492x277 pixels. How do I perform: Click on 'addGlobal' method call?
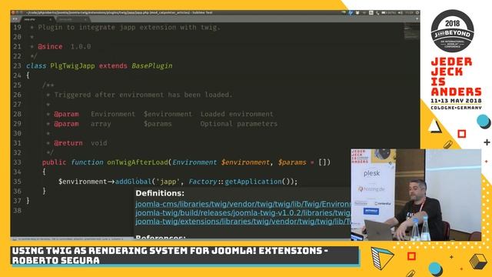pos(133,182)
